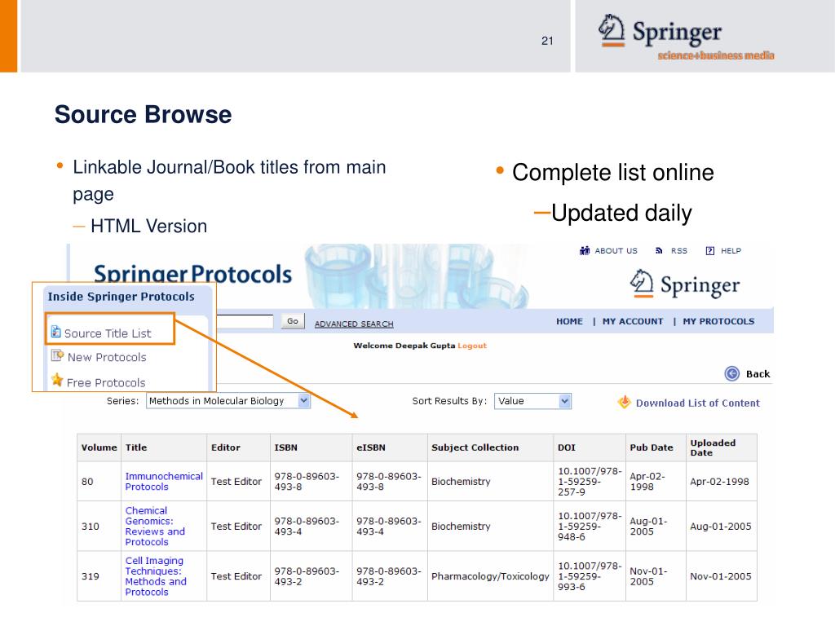Click DOI cell ending 993-6
Screen dimensions: 835x626
pos(590,576)
